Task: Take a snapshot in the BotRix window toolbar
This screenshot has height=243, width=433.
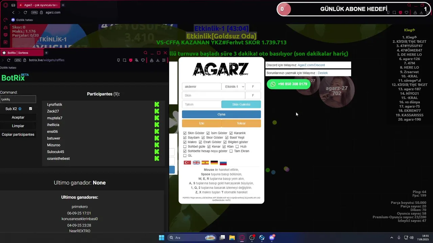Action: [x=124, y=60]
